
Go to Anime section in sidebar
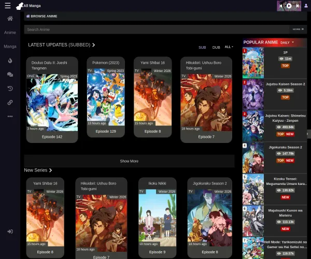[x=10, y=33]
